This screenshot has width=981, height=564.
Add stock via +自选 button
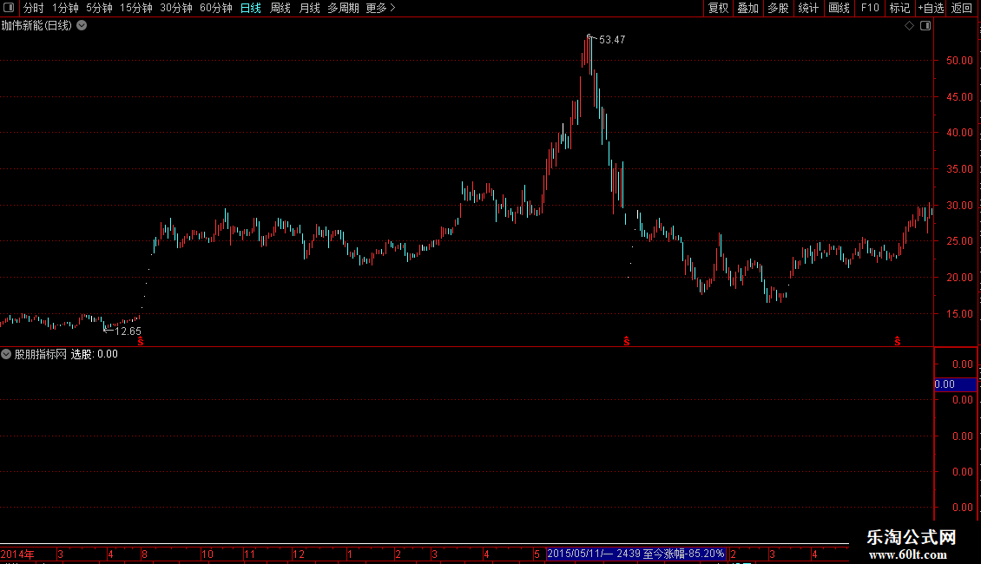931,8
